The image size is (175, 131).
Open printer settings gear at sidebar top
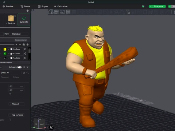(x=28, y=11)
